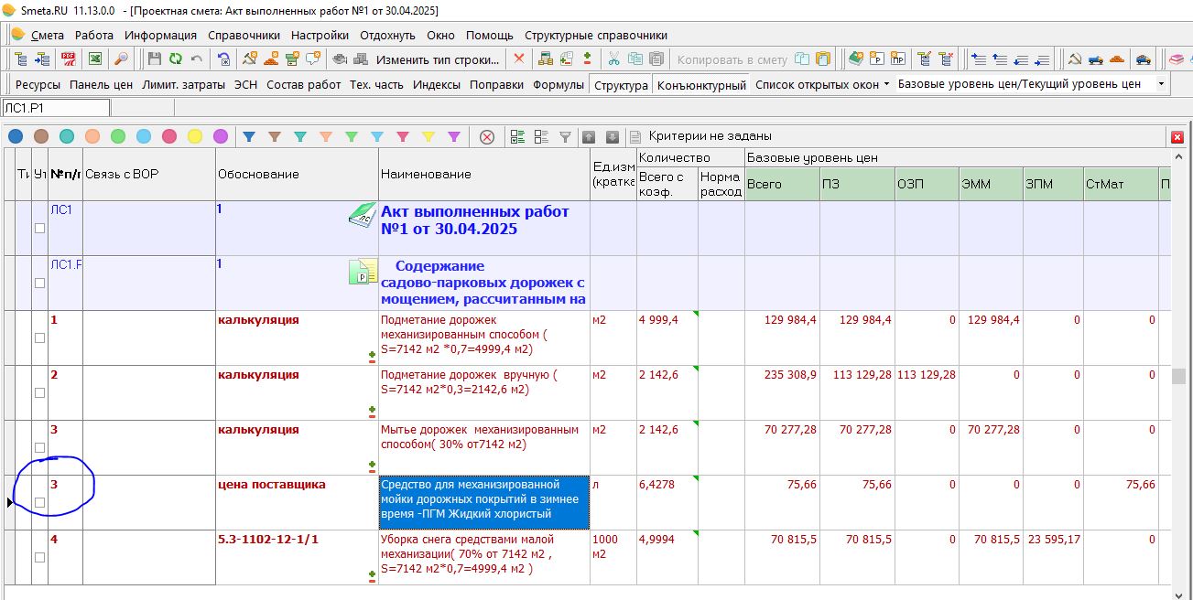Click the green funnel filter
Screen dimensions: 1193x600
pyautogui.click(x=352, y=137)
